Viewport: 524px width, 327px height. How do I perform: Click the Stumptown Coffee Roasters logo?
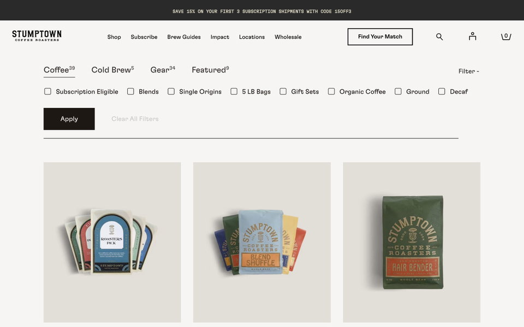coord(37,36)
